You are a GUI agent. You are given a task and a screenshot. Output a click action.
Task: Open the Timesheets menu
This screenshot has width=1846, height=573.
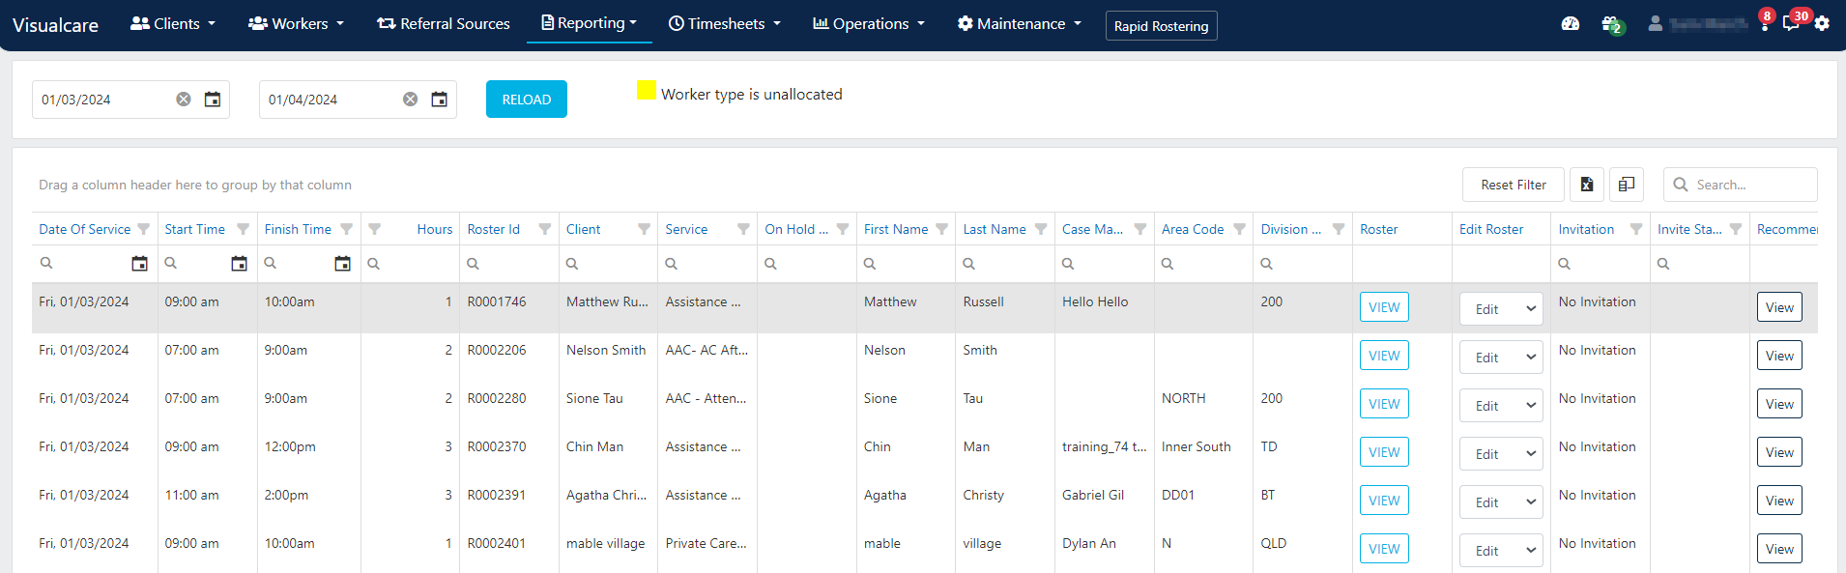pyautogui.click(x=725, y=23)
